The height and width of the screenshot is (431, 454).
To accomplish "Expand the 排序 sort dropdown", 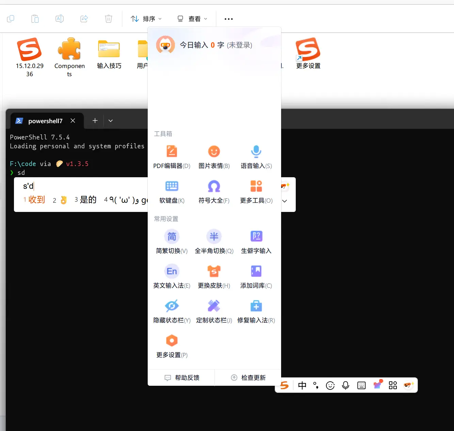I will (x=146, y=19).
